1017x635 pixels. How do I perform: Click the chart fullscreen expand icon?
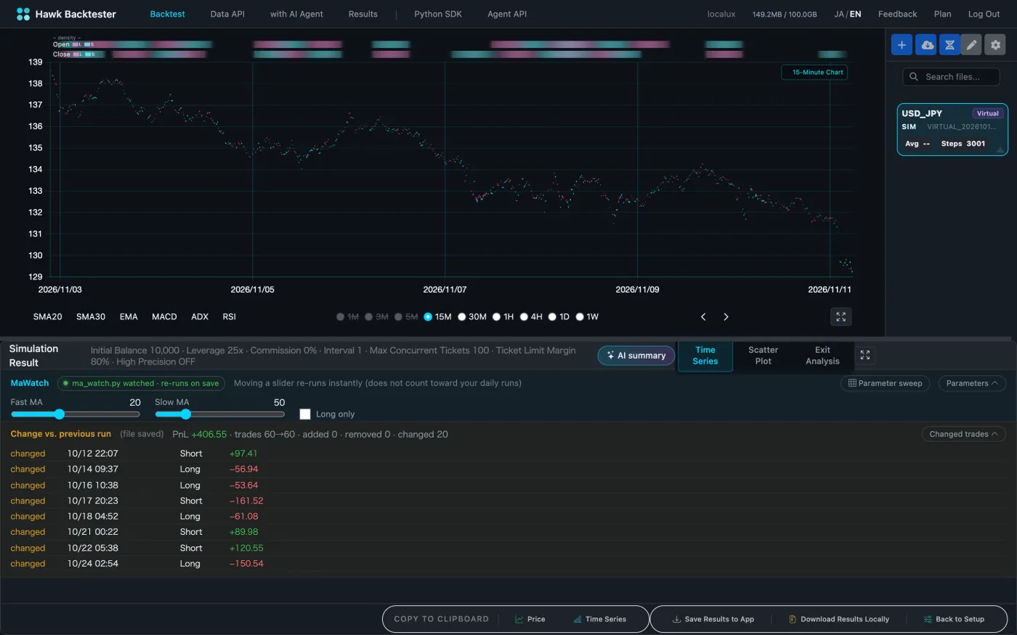(x=841, y=317)
